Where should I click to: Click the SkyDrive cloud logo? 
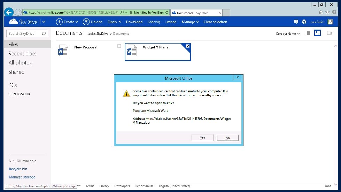click(13, 22)
